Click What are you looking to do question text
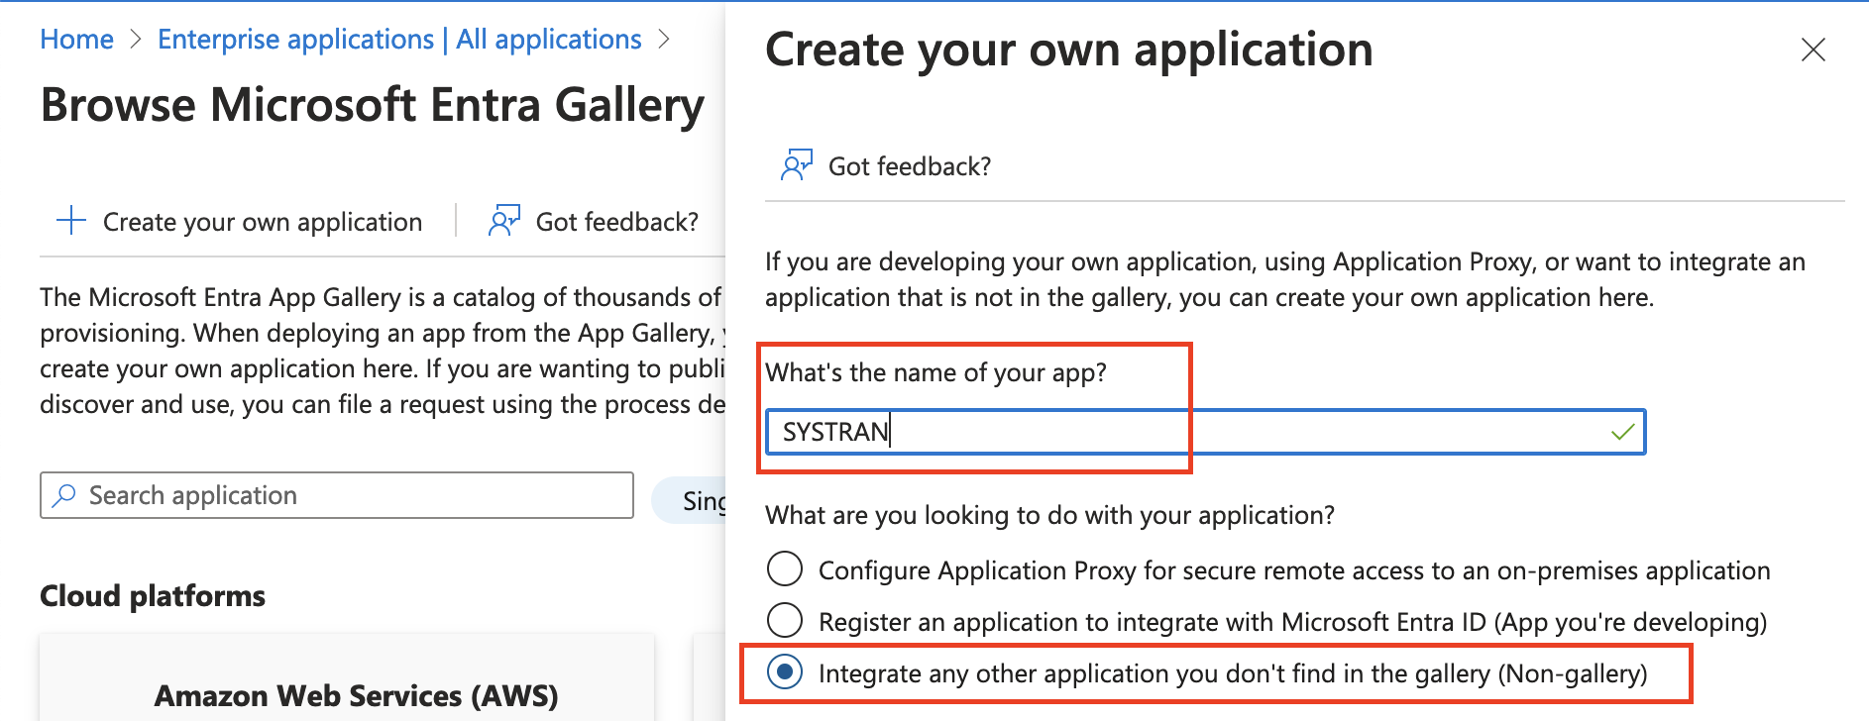The image size is (1869, 721). pyautogui.click(x=1049, y=515)
